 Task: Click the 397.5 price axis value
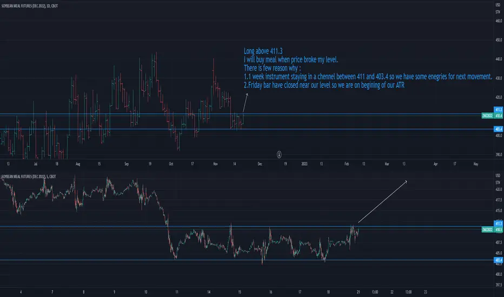tap(499, 285)
